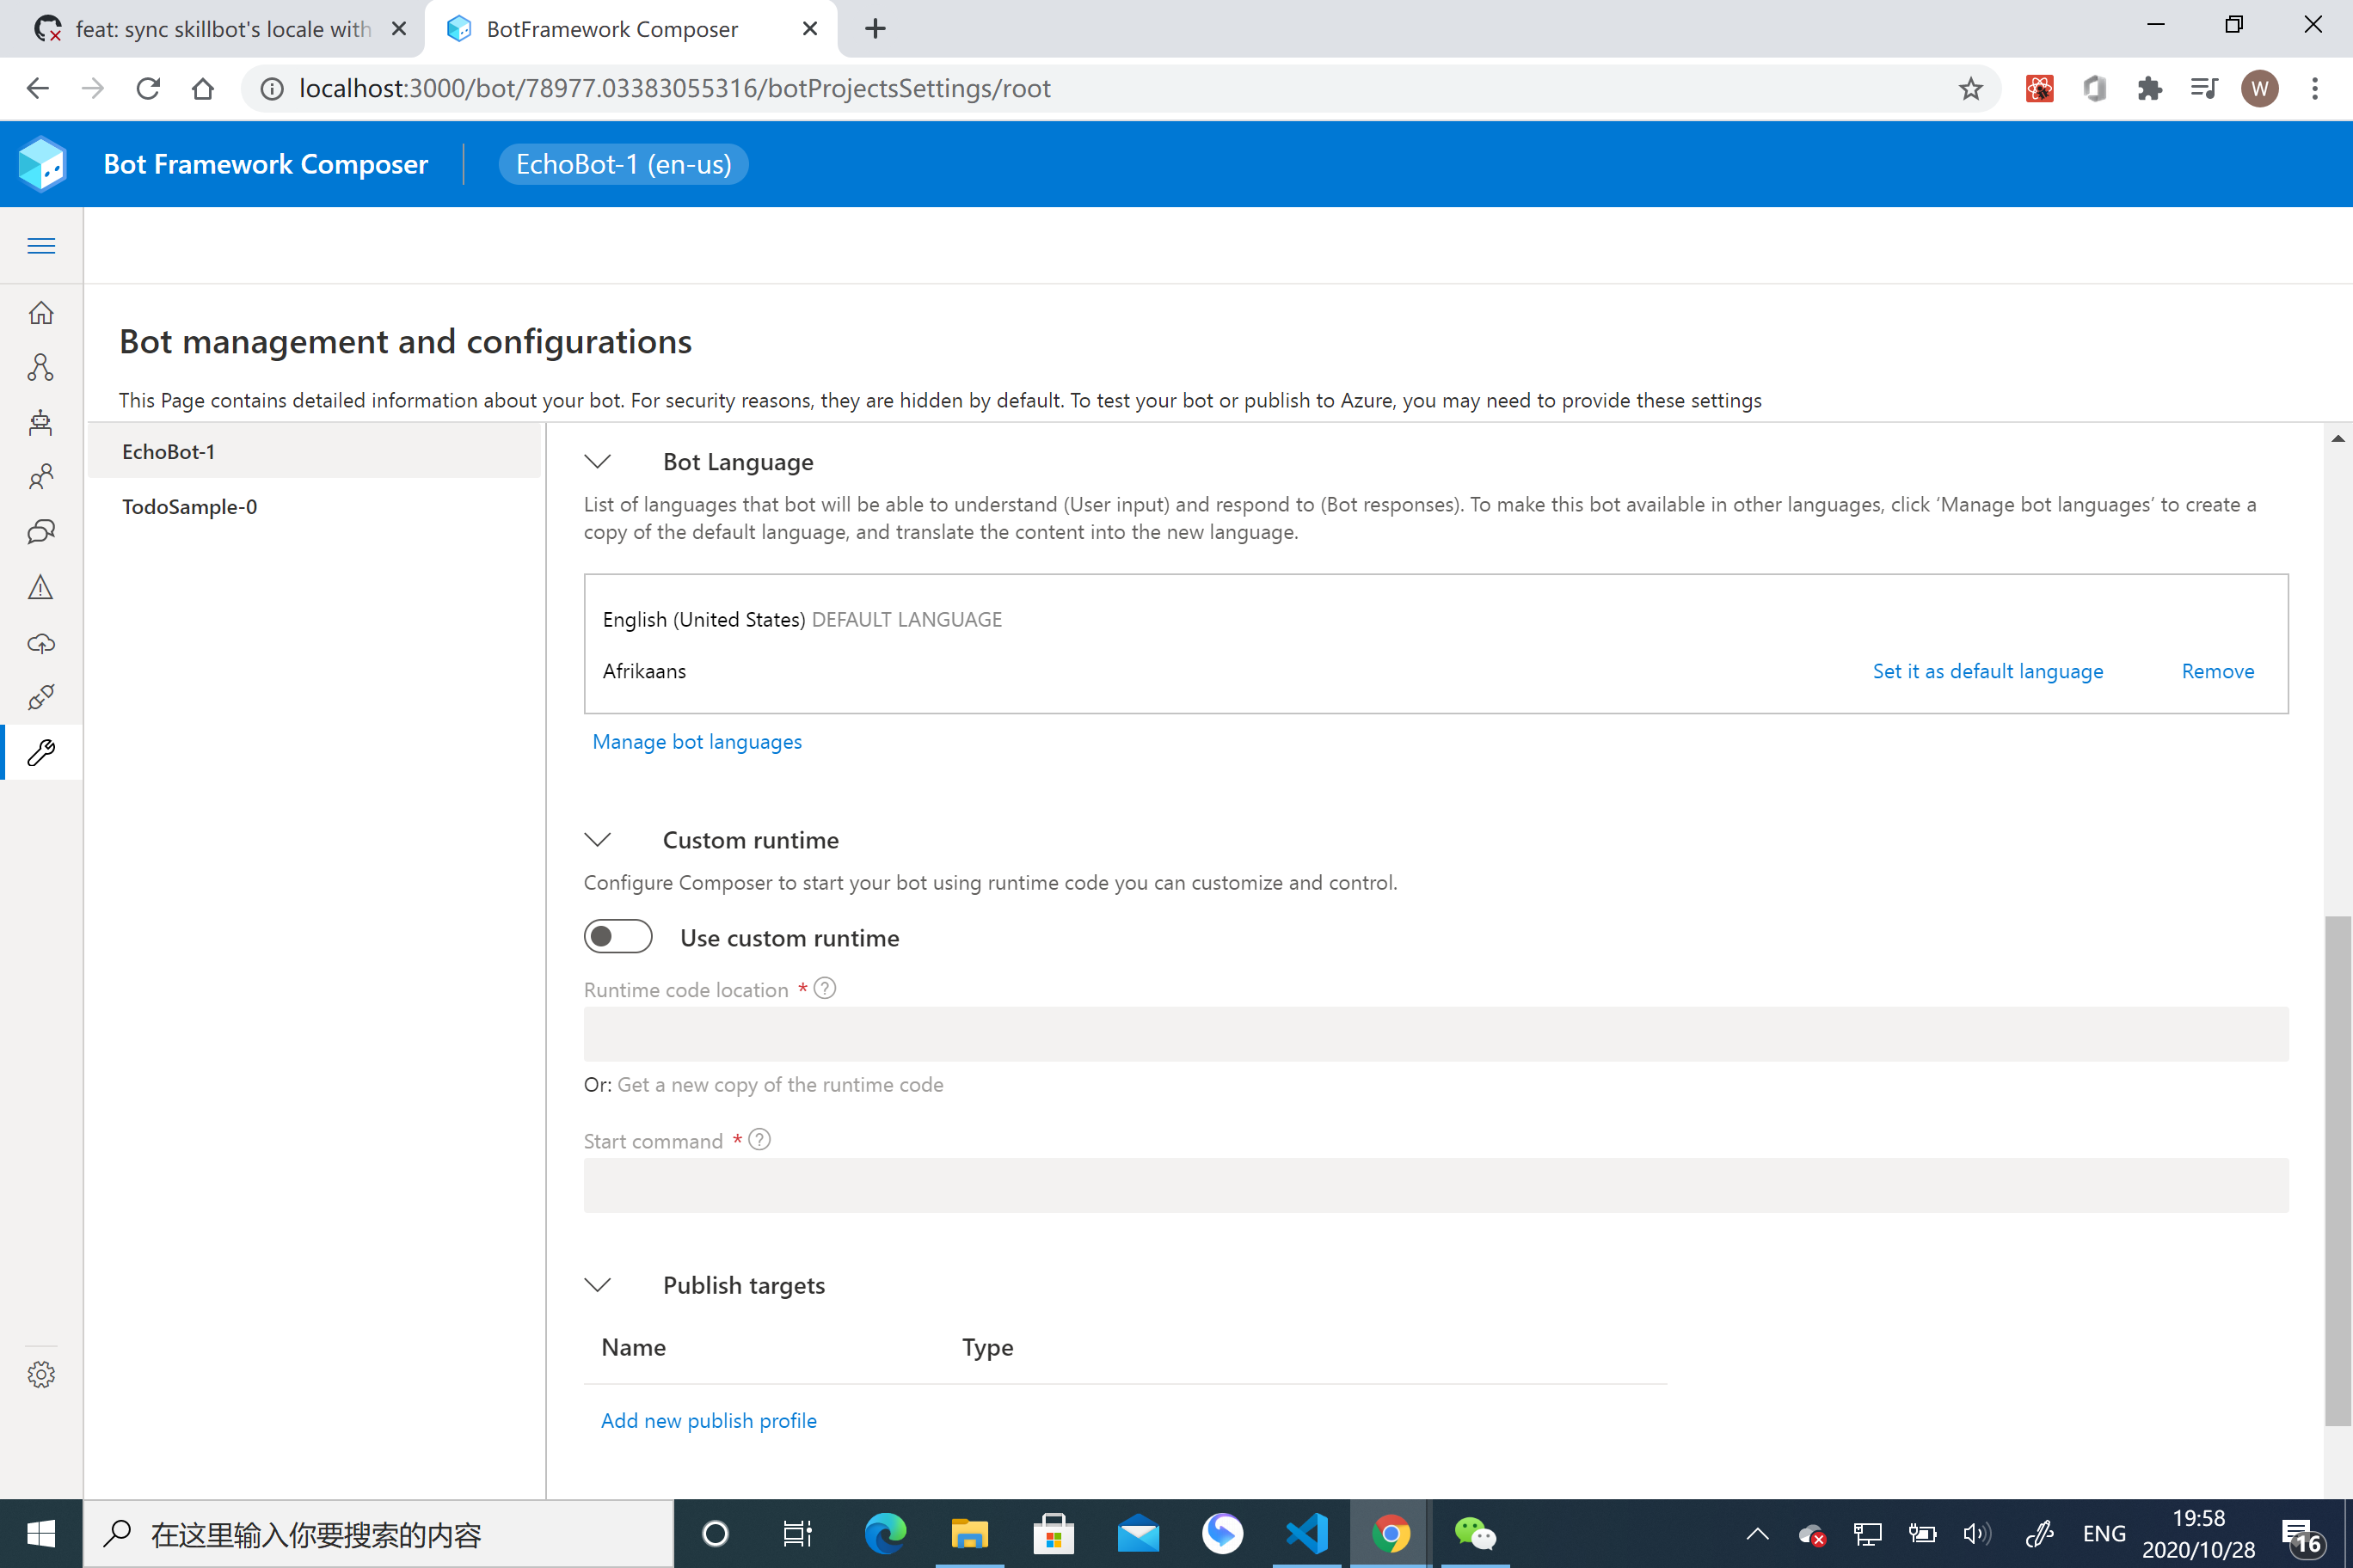2353x1568 pixels.
Task: Open the Notifications warning triangle icon
Action: click(x=41, y=587)
